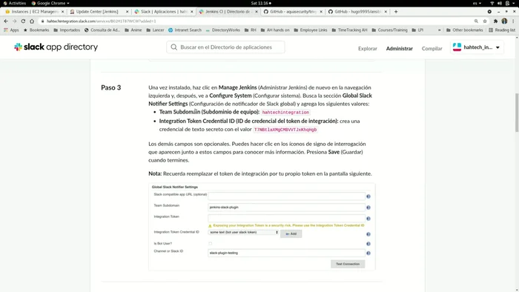Go back with the browser back arrow
The image size is (519, 292).
(x=6, y=21)
